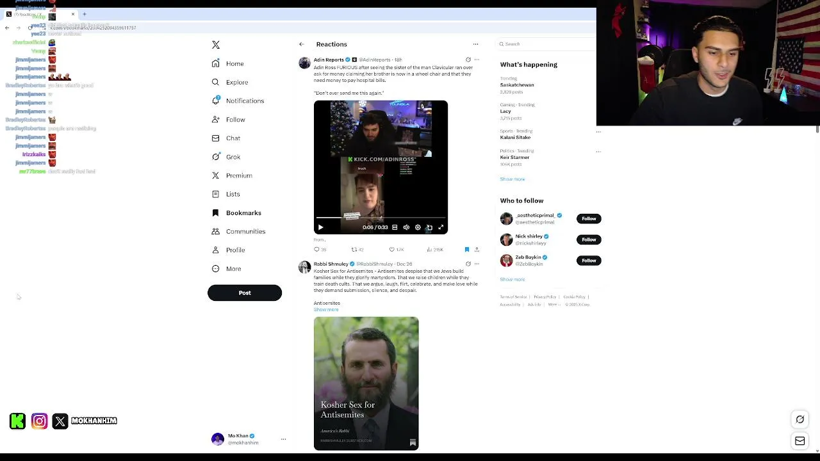Open Notifications in X sidebar
820x461 pixels.
click(238, 101)
